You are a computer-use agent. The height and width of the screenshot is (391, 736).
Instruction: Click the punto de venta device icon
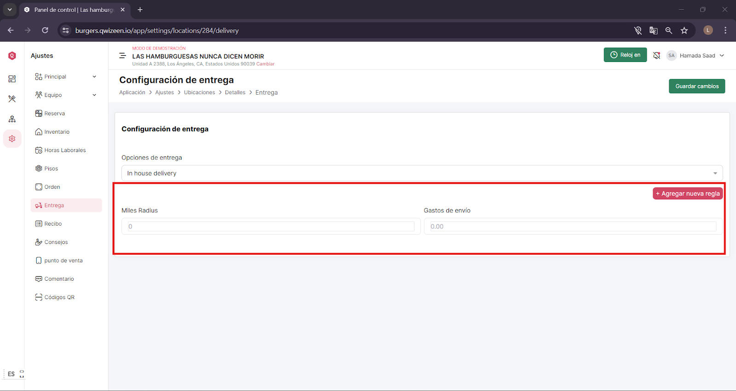[x=39, y=261]
